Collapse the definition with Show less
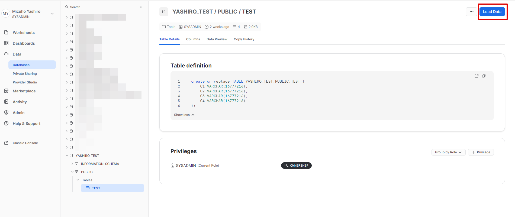Screen dimensions: 515x217 184,115
